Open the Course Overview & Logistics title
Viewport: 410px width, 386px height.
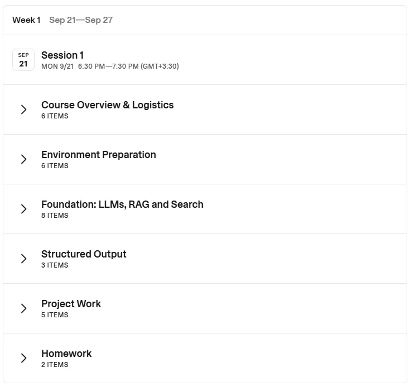pos(108,105)
